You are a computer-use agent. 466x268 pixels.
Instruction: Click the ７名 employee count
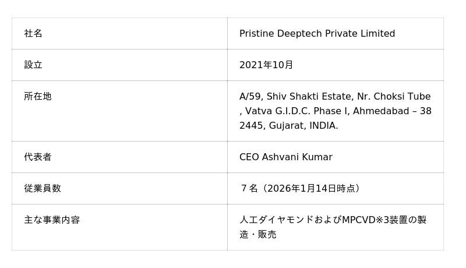pyautogui.click(x=249, y=189)
